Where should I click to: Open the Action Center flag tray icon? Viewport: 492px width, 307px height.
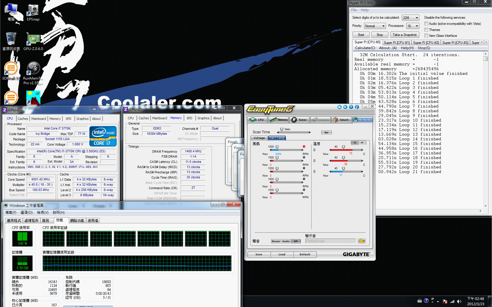click(445, 301)
